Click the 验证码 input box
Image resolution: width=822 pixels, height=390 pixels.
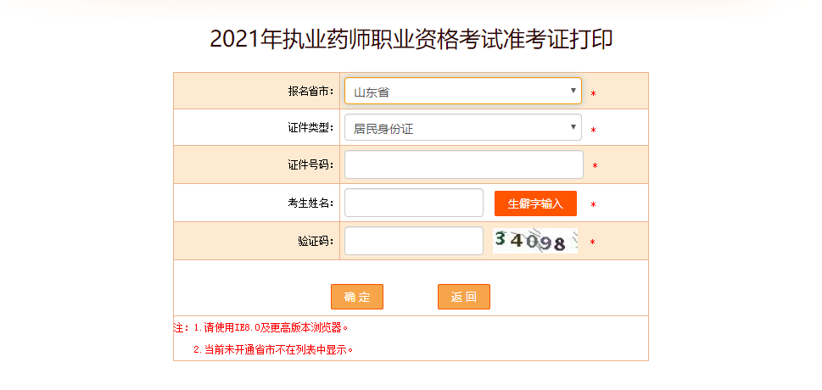point(413,241)
